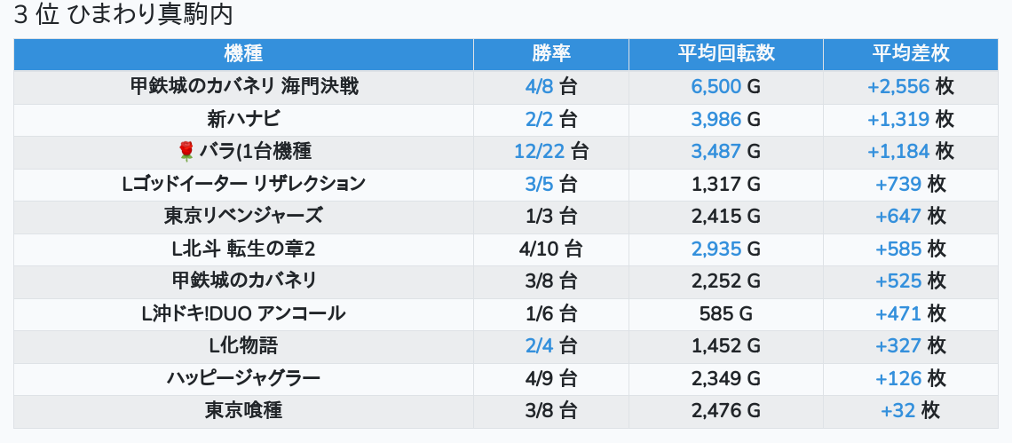Screen dimensions: 1012x443
Task: Click the +2,556 枚 difference value
Action: [910, 87]
